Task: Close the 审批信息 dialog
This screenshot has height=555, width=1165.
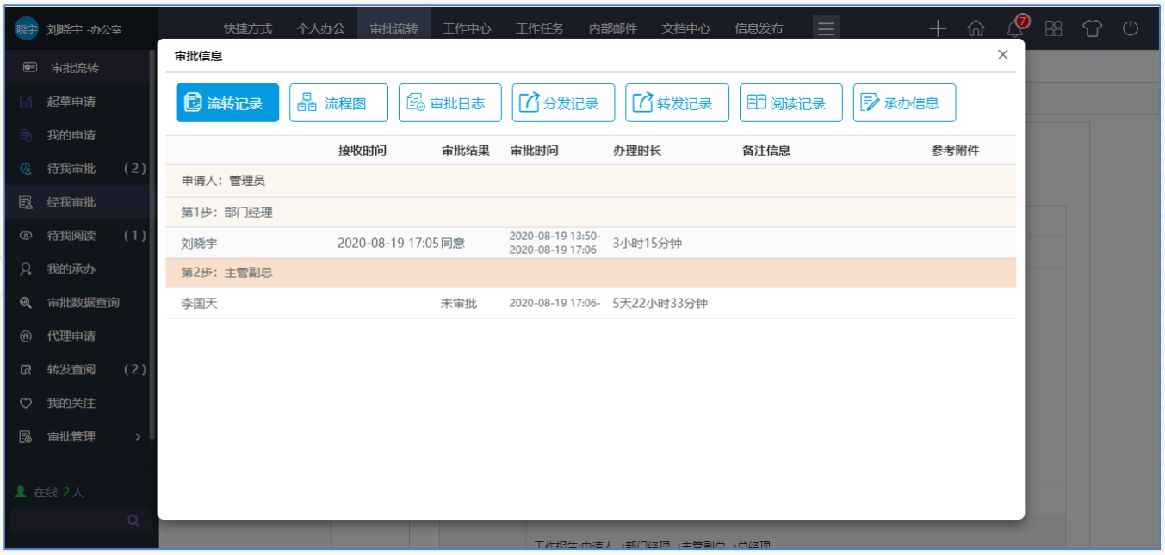Action: [x=1002, y=55]
